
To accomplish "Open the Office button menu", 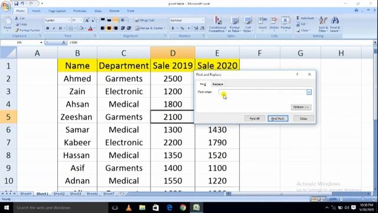I will pos(6,6).
